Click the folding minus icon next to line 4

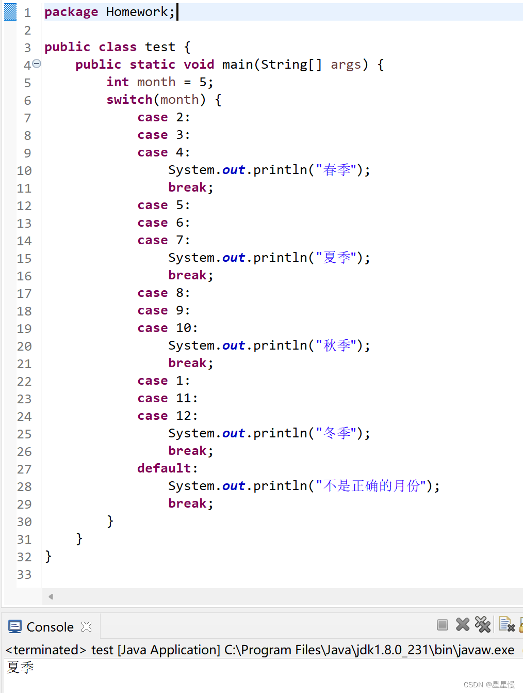coord(36,64)
